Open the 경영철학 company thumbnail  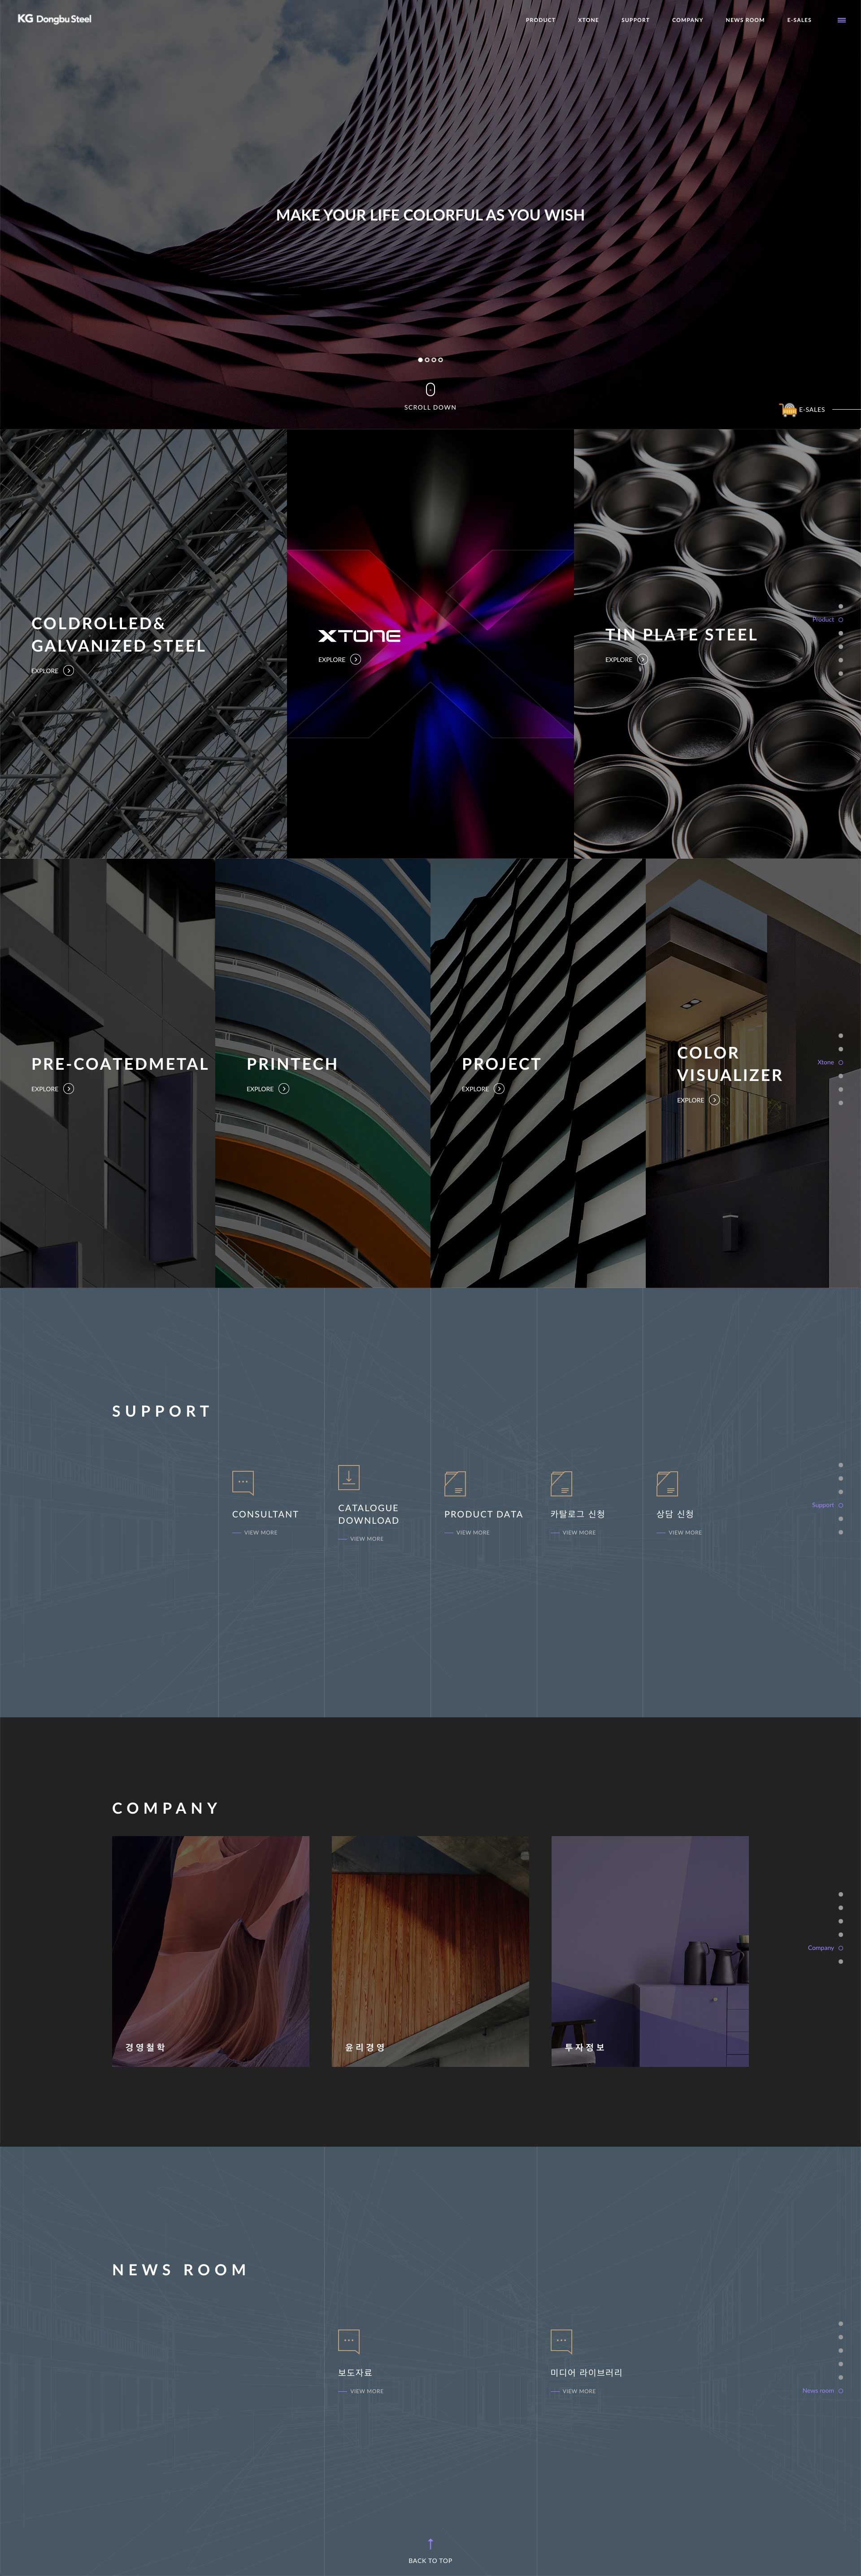(x=210, y=1951)
